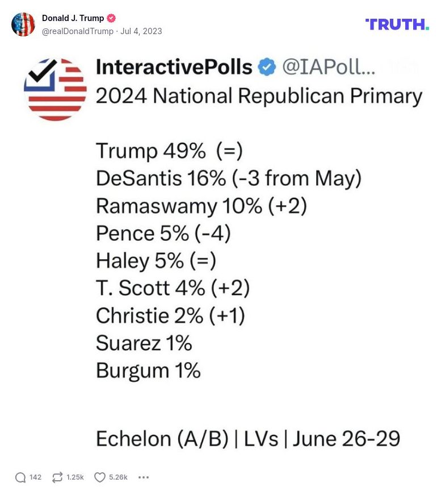
Task: Click the @realDonaldTrump handle
Action: (78, 31)
